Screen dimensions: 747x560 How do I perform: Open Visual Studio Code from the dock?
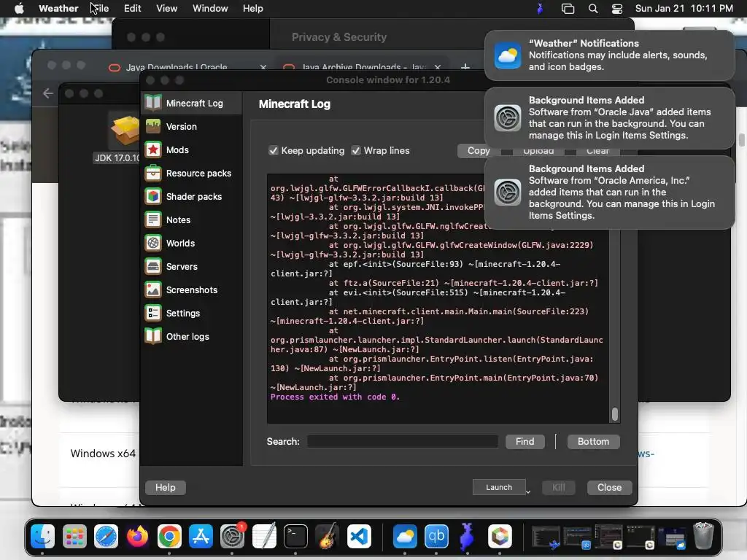359,537
